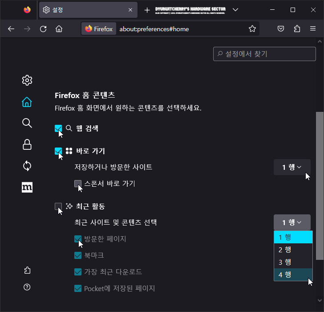Click the vertical scrollbar thumb

pyautogui.click(x=320, y=186)
